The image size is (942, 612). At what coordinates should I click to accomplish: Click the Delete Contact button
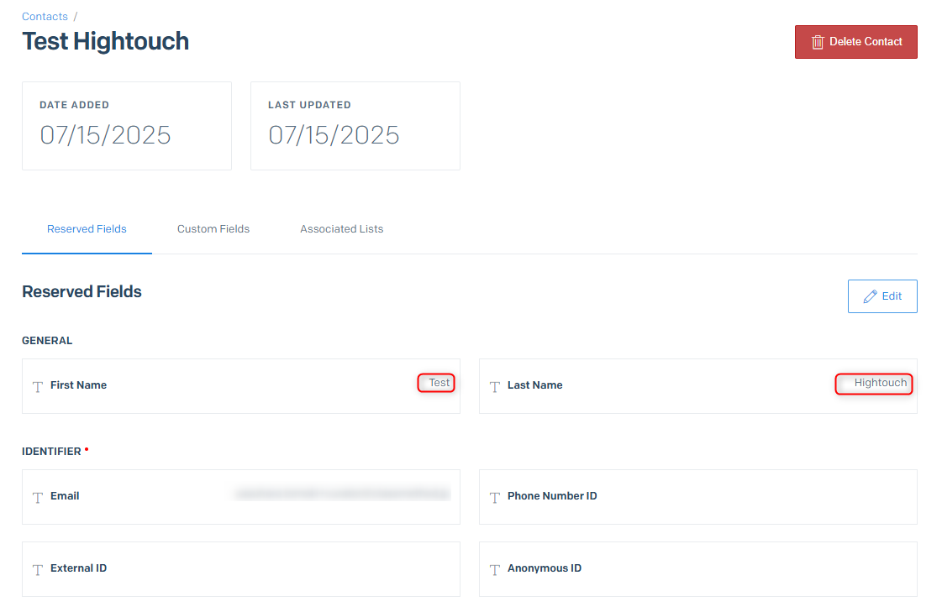point(855,42)
